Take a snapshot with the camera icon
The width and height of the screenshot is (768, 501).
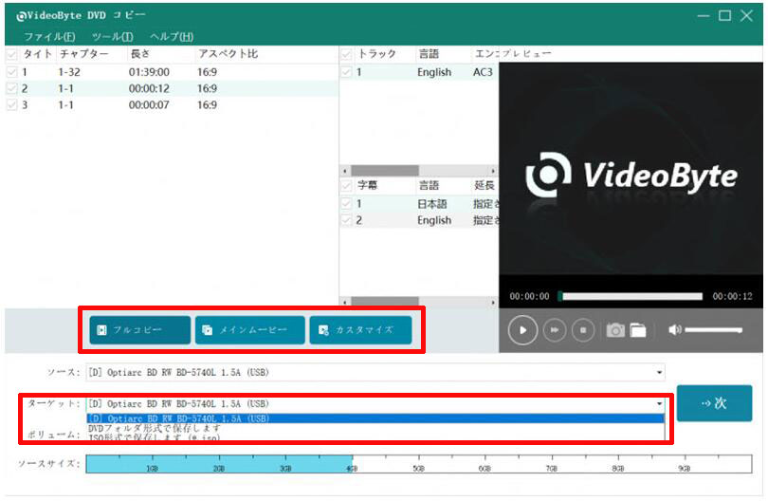(x=615, y=330)
